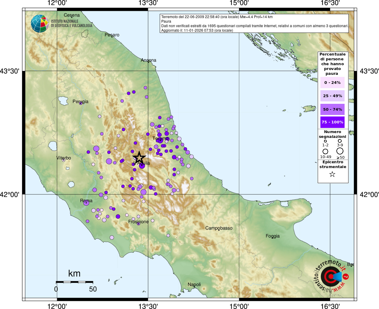Screen dimensions: 379x309
Task: Select the 75 - 100% legend swatch
Action: coord(332,122)
